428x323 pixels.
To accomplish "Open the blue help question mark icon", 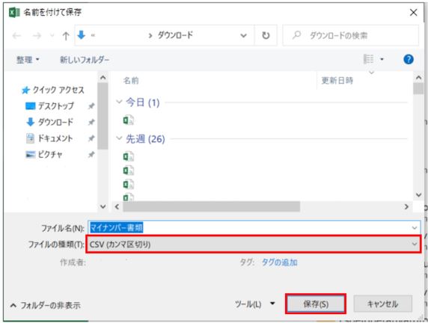I will click(x=409, y=59).
